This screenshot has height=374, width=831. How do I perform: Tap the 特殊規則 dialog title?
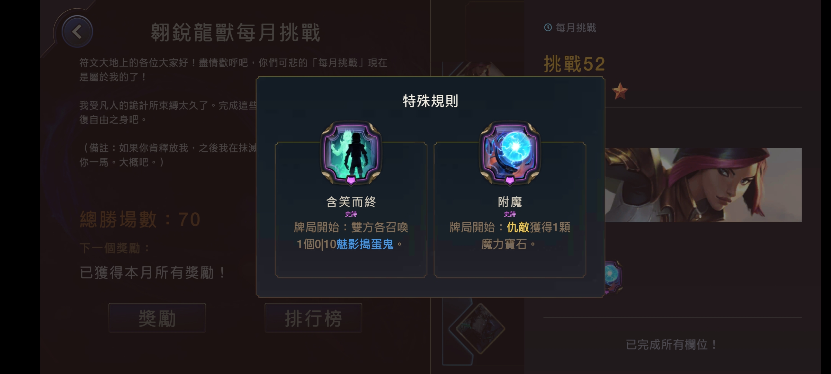(x=430, y=101)
